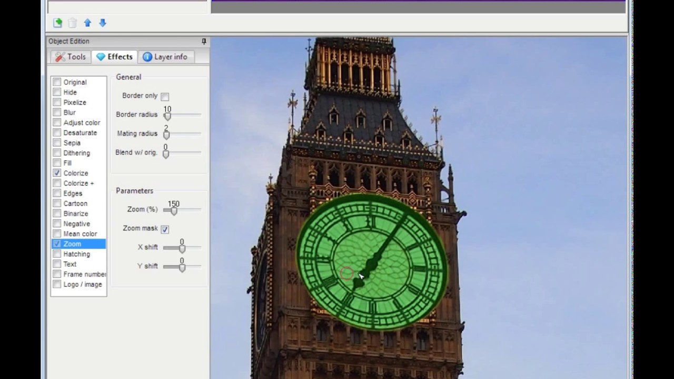This screenshot has width=674, height=379.
Task: Uncheck the Colorize effect
Action: point(57,173)
